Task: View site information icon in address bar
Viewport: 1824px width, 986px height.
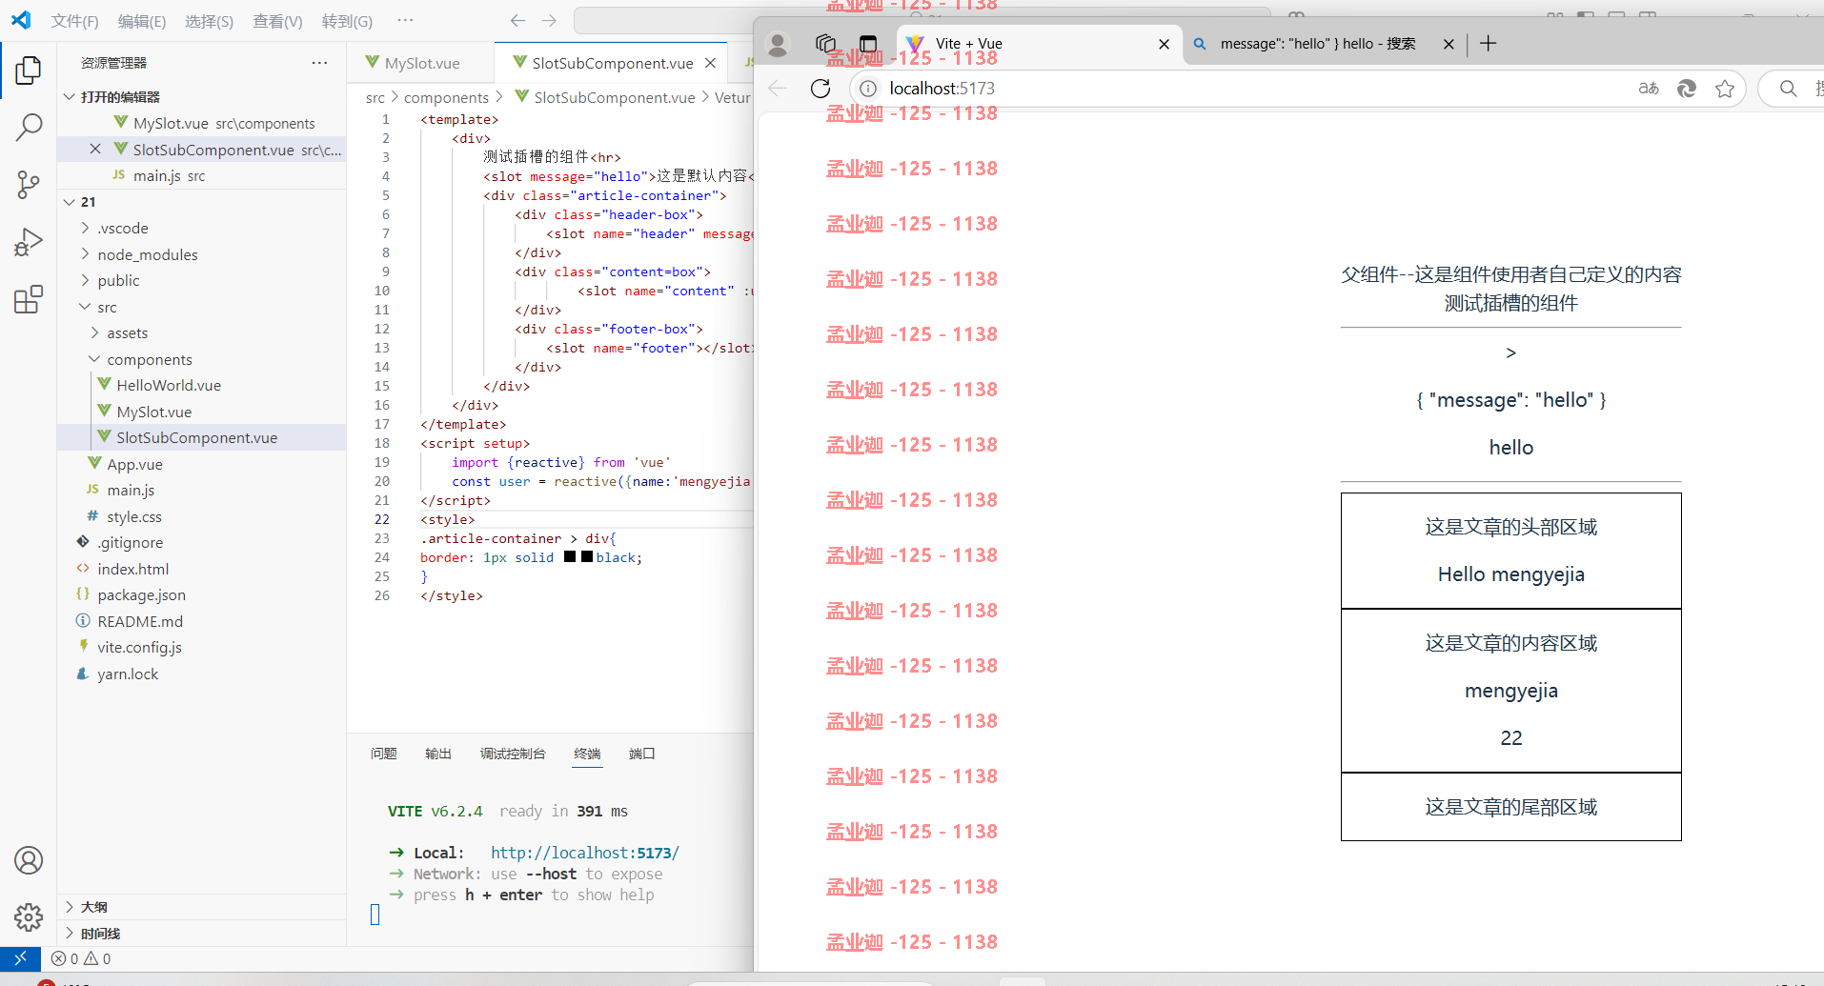Action: click(868, 88)
